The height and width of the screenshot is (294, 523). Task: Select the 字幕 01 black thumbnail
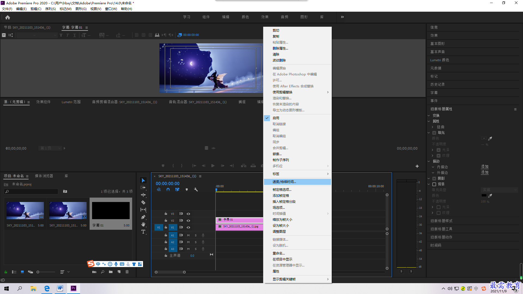111,210
